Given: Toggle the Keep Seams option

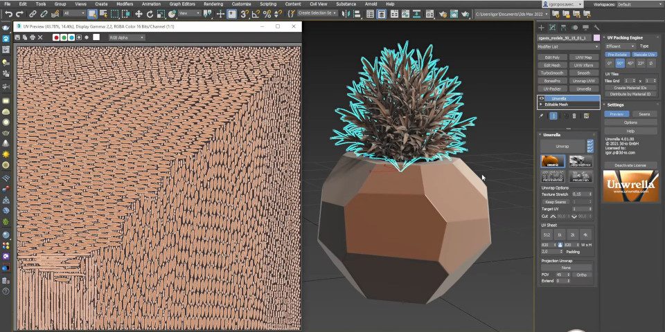Looking at the screenshot, I should [556, 202].
